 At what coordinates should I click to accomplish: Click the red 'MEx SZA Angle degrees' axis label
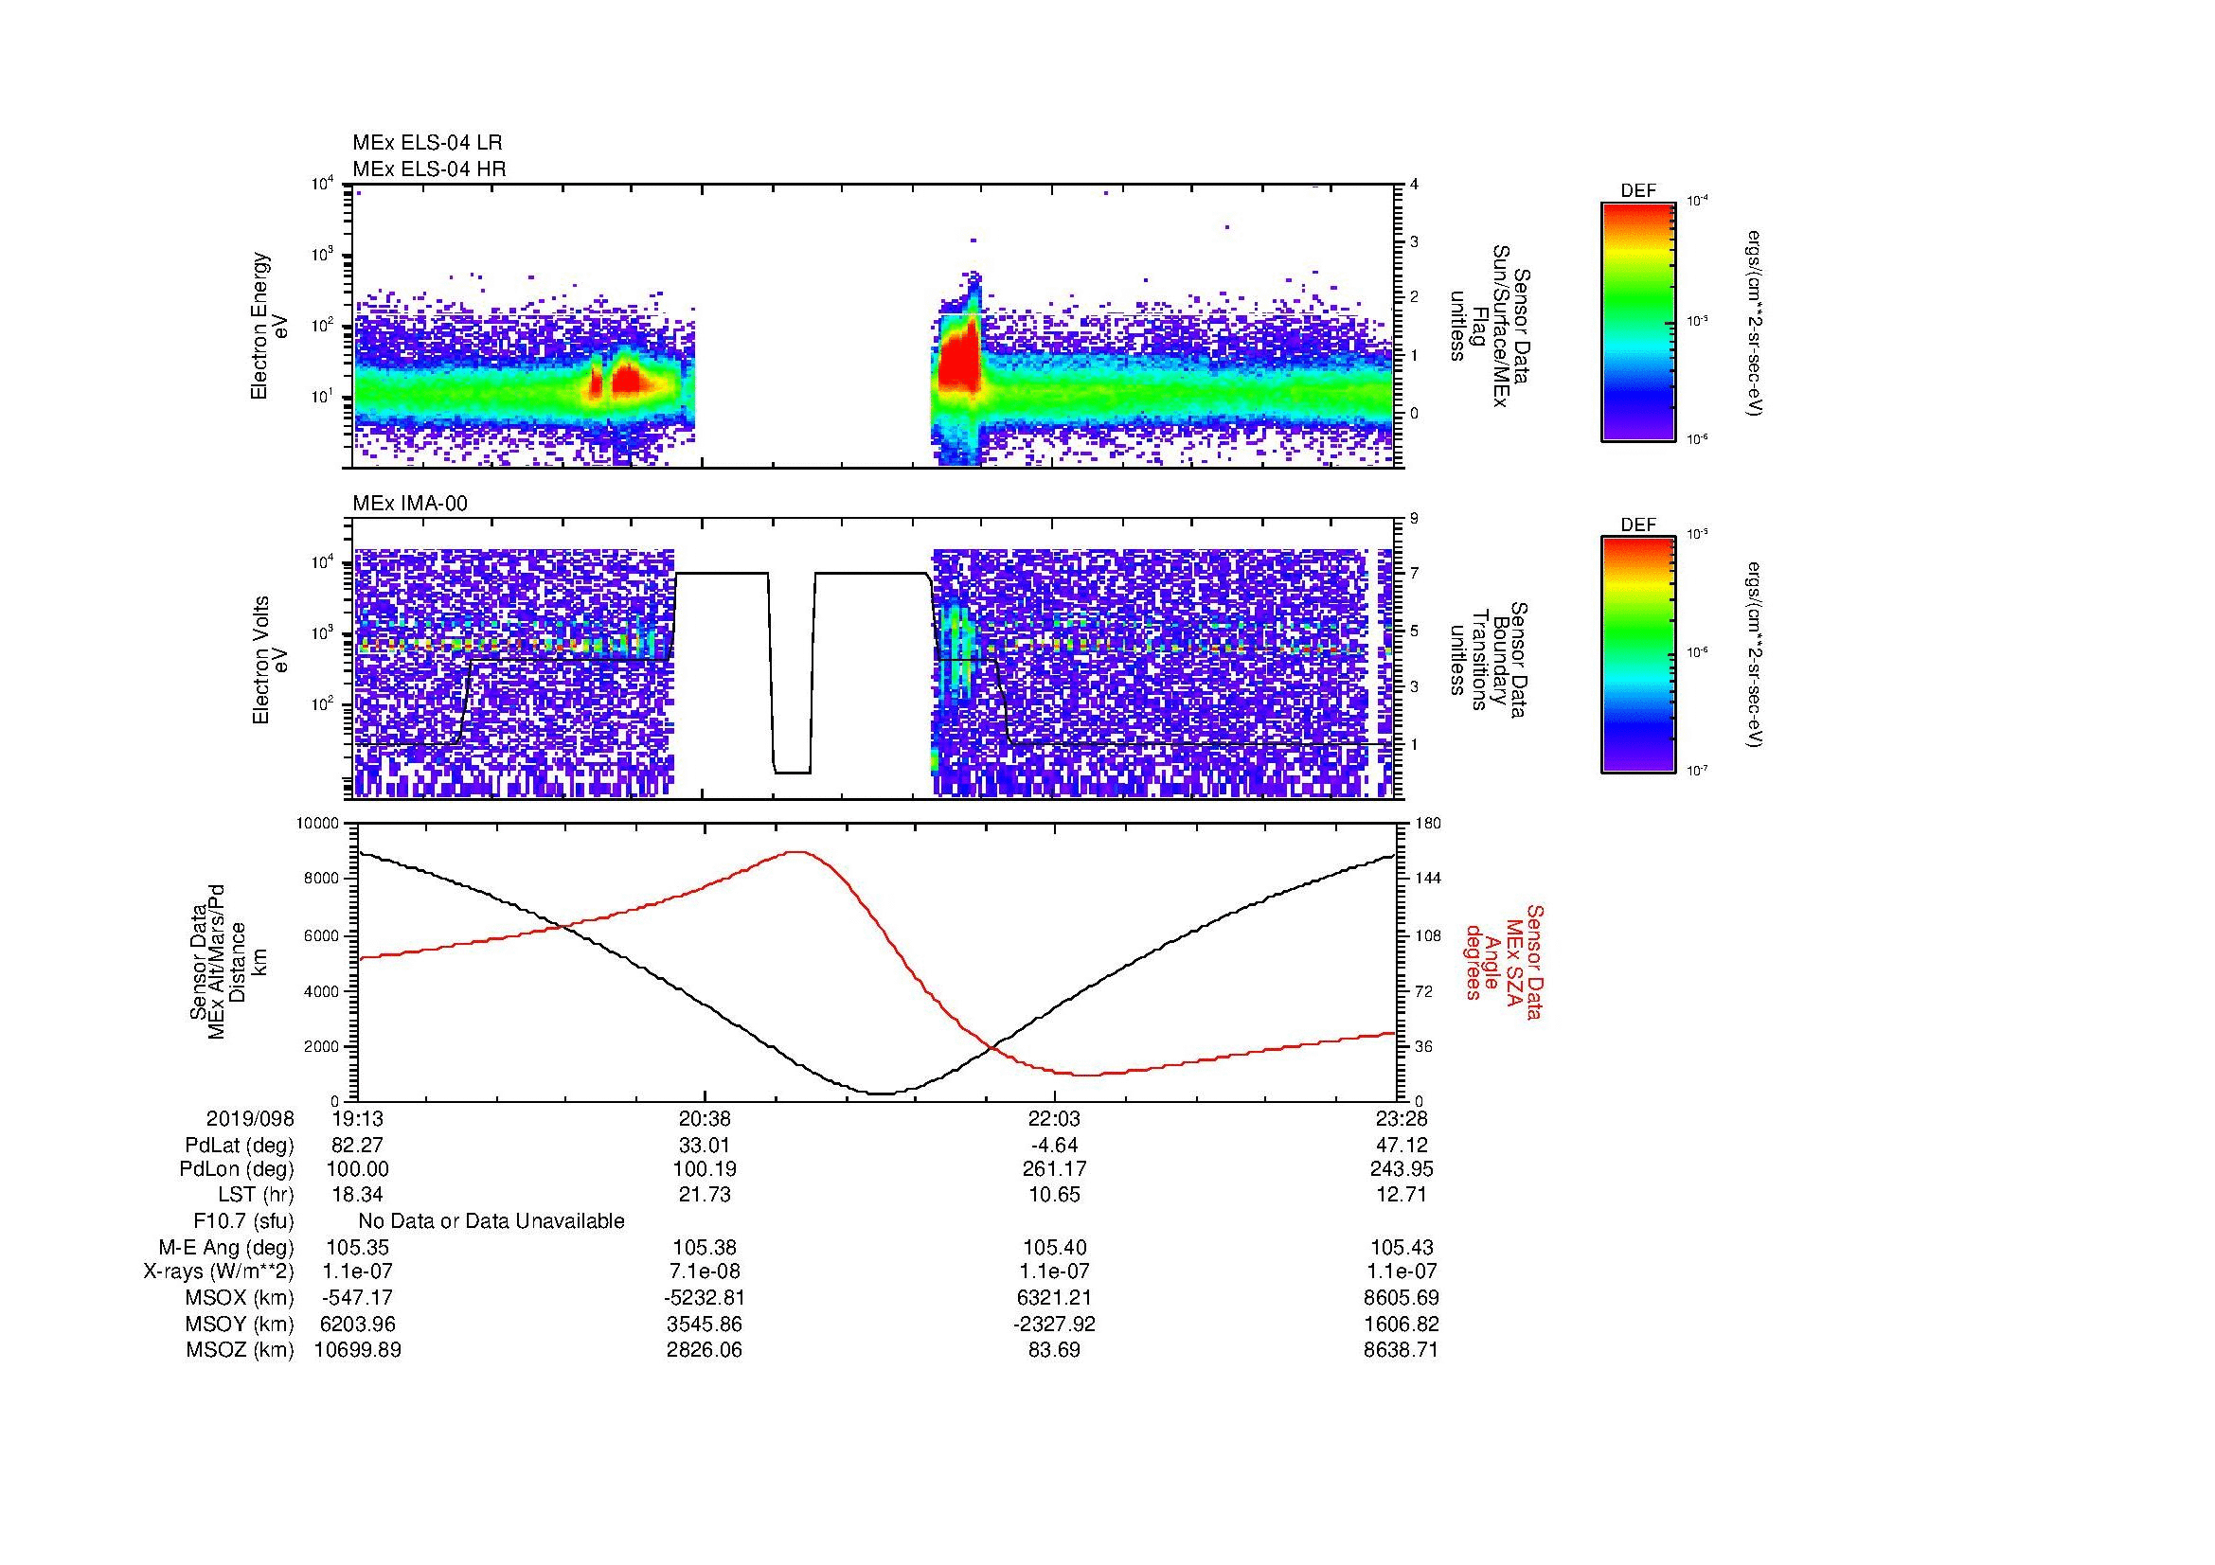click(1503, 961)
